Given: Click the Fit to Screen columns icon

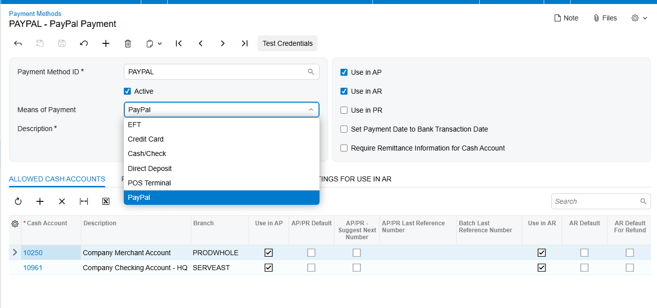Looking at the screenshot, I should pyautogui.click(x=84, y=201).
